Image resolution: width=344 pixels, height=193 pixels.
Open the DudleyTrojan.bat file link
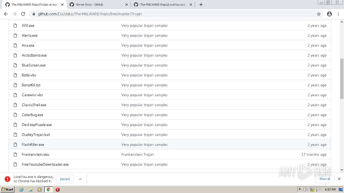pos(36,135)
